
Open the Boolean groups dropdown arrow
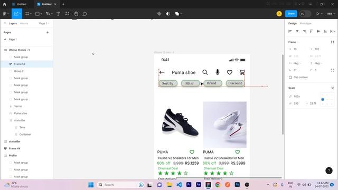[x=181, y=14]
